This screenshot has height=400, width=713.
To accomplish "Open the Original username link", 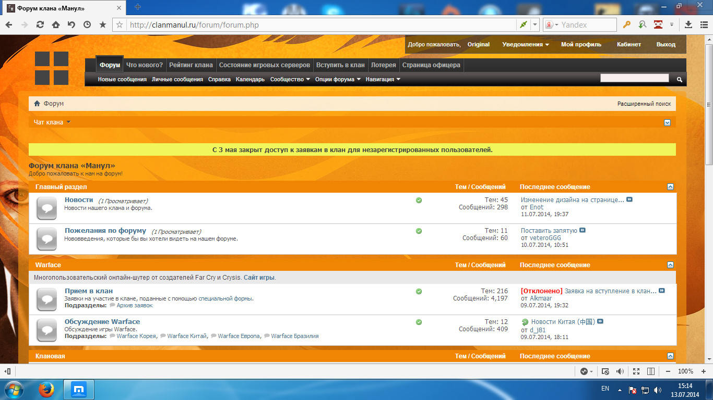I will pos(479,45).
